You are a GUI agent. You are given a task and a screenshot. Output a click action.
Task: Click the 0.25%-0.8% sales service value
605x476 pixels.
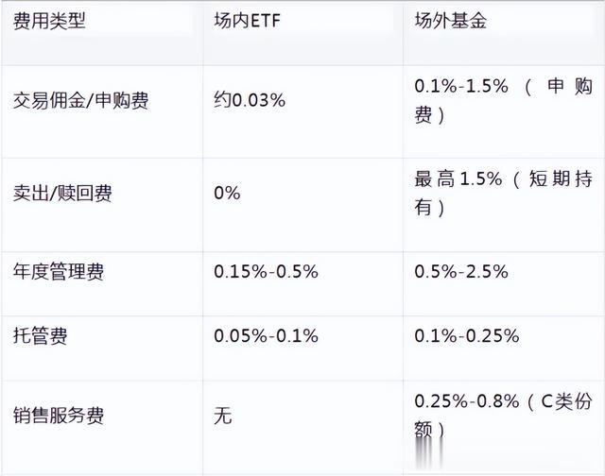click(467, 402)
